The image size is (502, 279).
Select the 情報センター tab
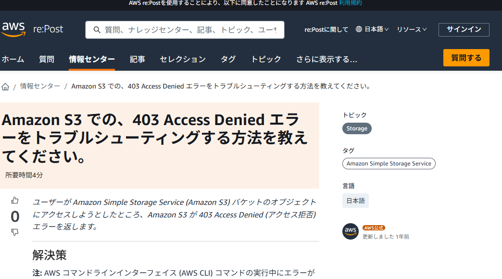92,59
